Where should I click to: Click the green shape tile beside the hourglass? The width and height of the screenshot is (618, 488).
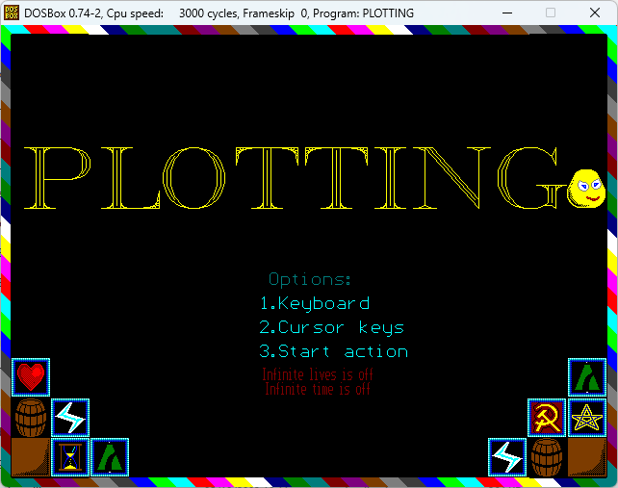point(110,457)
